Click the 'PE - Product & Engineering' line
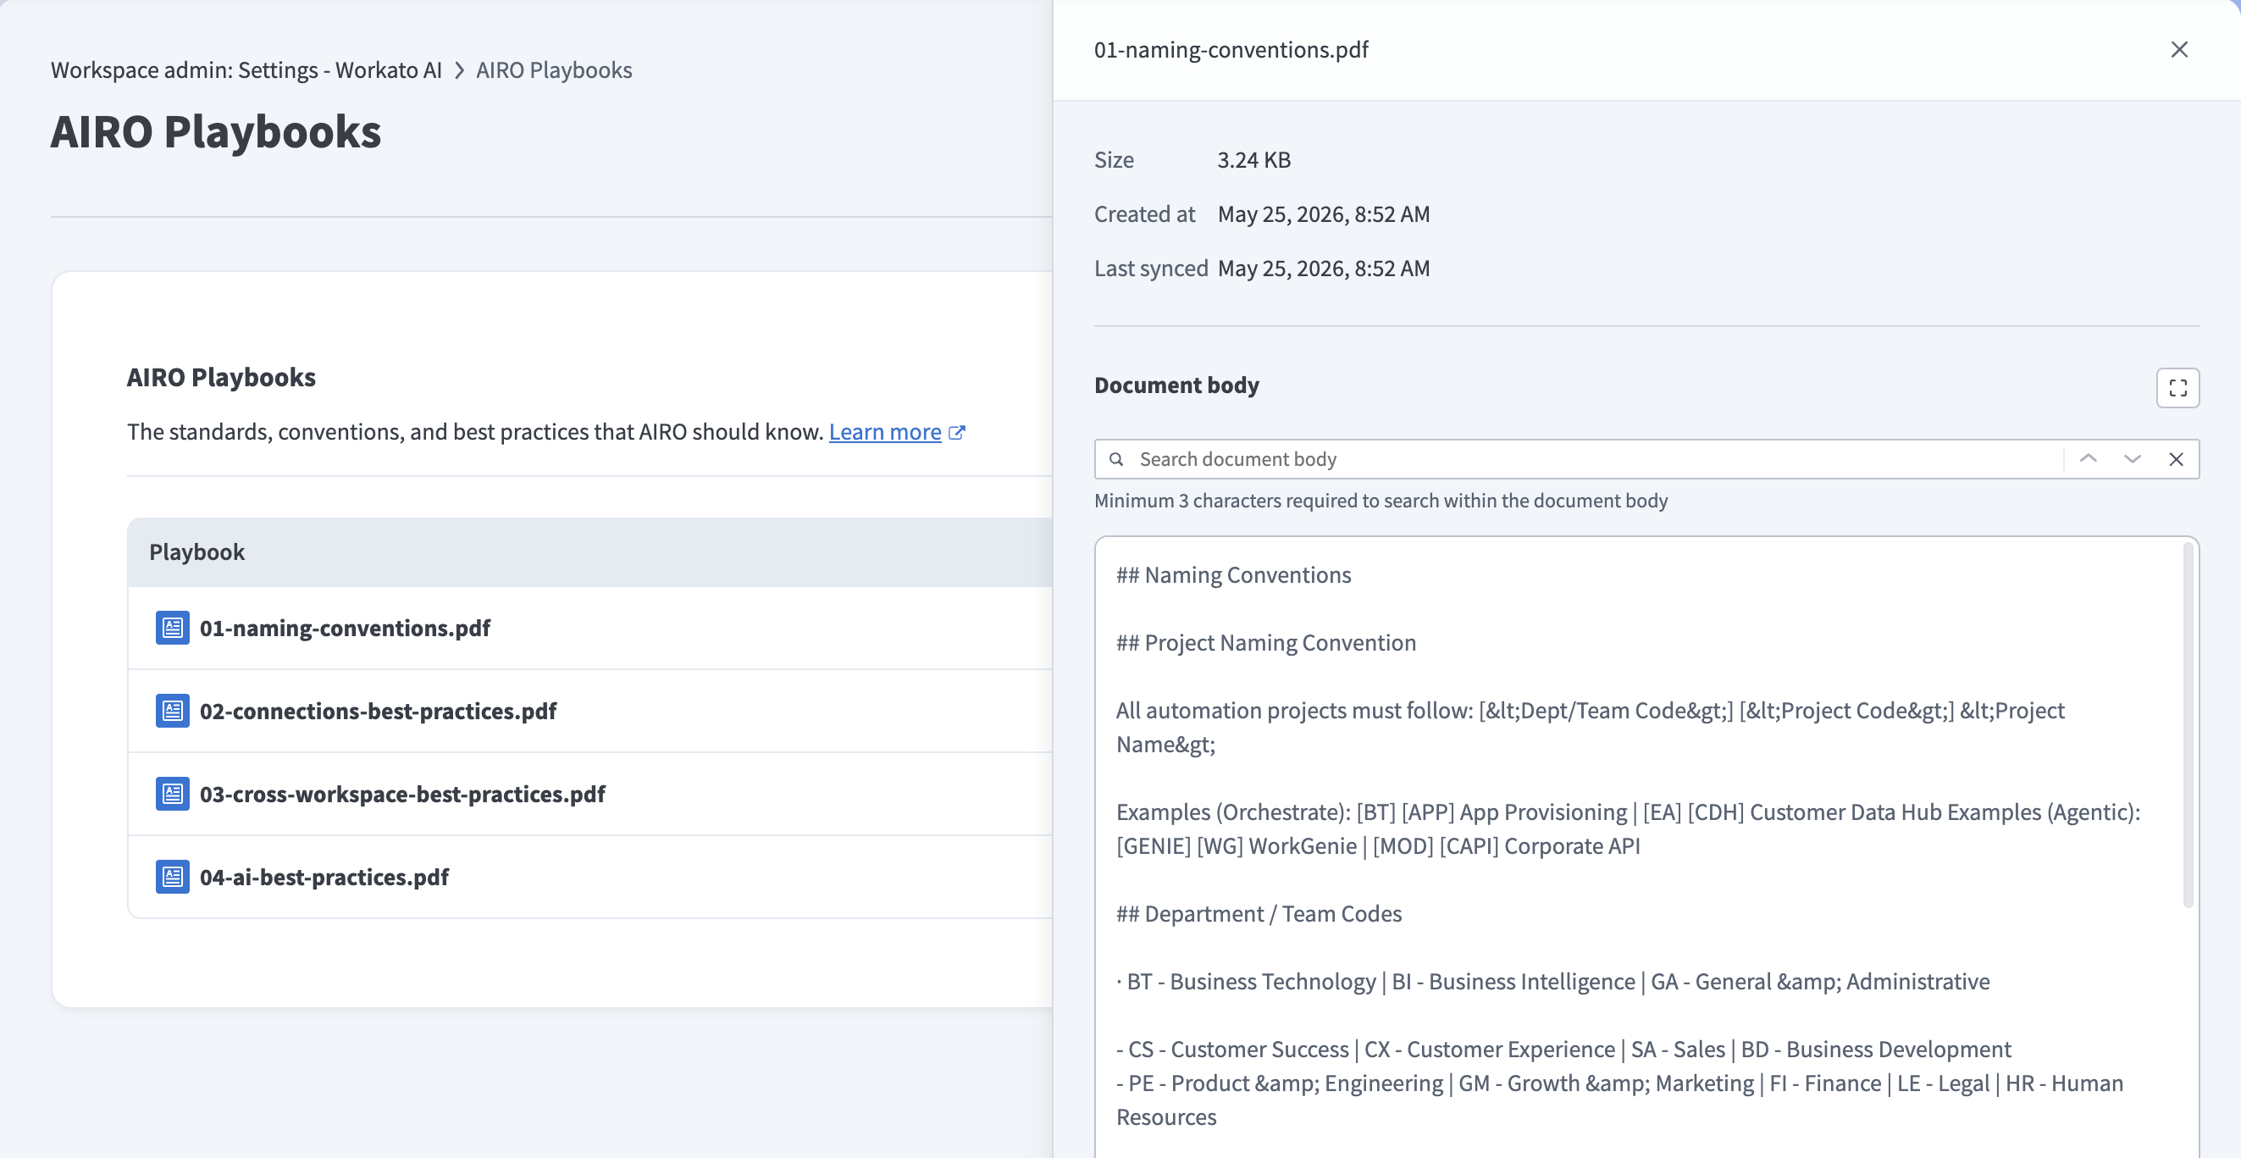 point(1620,1100)
